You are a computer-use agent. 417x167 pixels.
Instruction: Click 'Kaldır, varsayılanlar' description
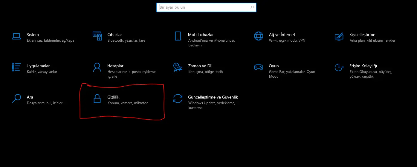pos(42,72)
